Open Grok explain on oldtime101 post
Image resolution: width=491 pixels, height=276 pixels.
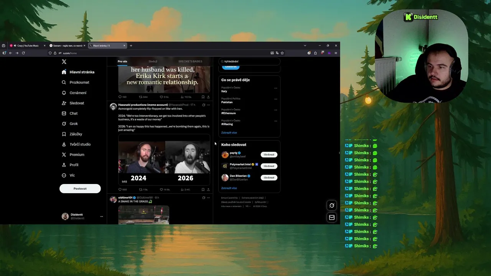click(x=204, y=198)
